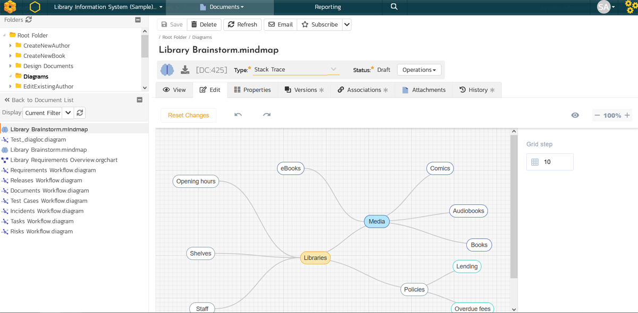Open the global search magnifier icon
Screen dimensions: 638x313
tap(394, 7)
